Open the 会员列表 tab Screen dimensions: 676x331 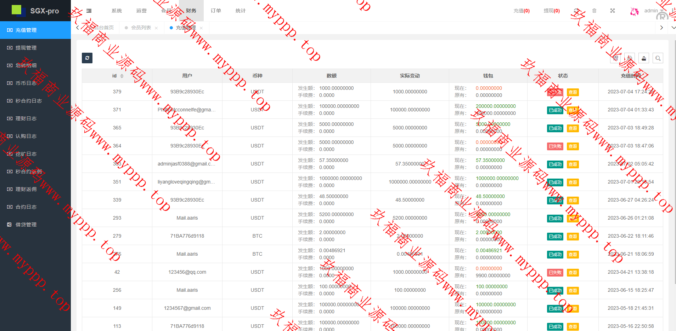pyautogui.click(x=141, y=28)
